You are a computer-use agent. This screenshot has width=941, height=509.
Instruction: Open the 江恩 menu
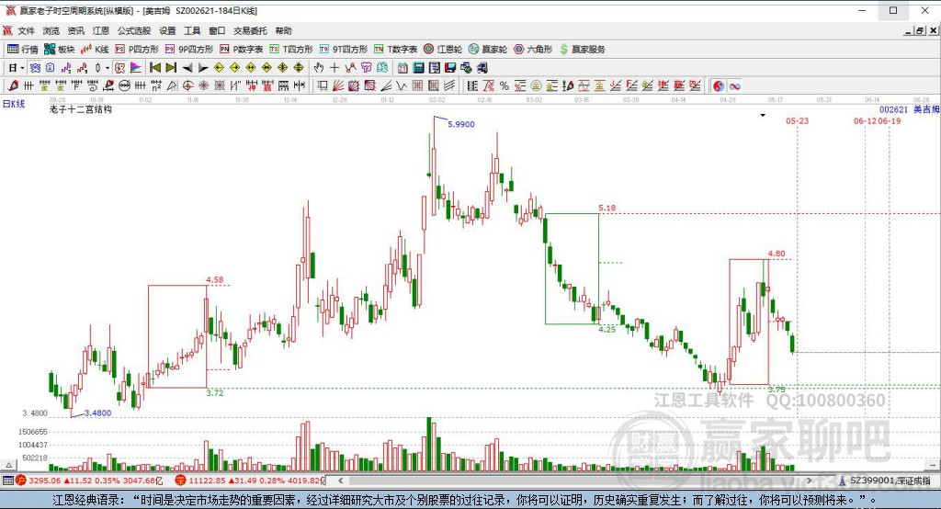[101, 30]
